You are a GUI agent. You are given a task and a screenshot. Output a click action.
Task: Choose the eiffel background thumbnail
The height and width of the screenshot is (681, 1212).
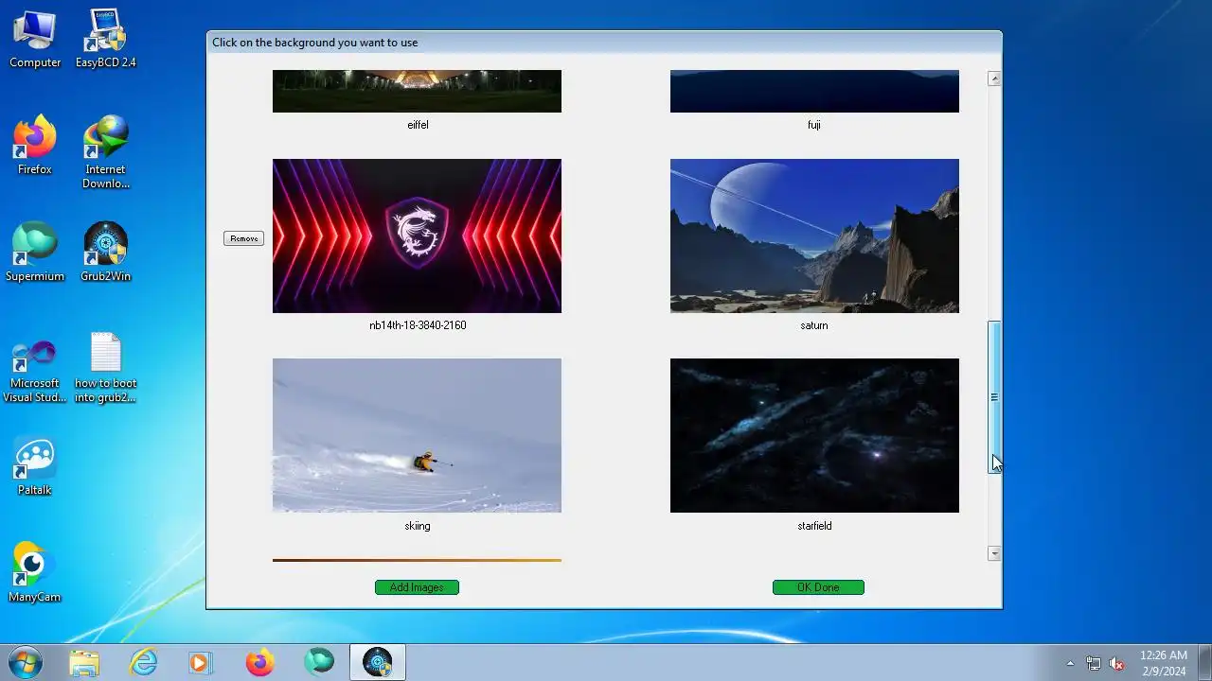click(x=417, y=91)
